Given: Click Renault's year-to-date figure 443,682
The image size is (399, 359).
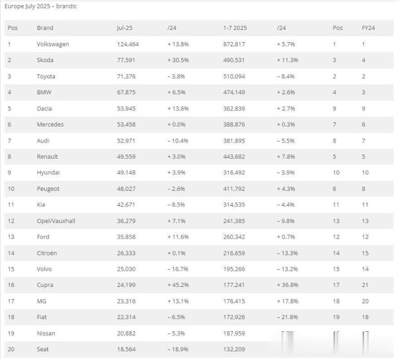Looking at the screenshot, I should coord(234,156).
